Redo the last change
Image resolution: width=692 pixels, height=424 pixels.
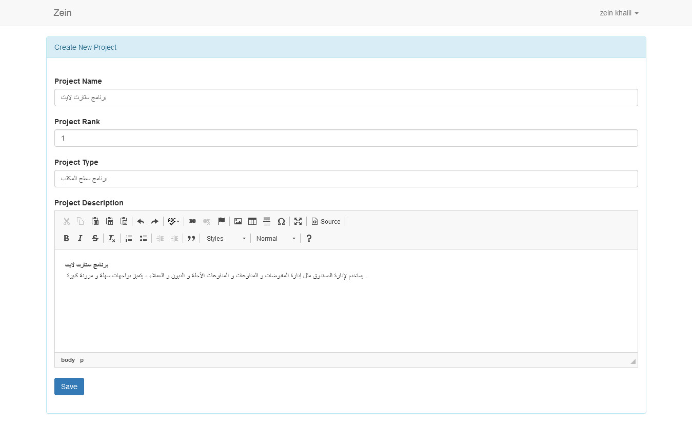pos(154,221)
